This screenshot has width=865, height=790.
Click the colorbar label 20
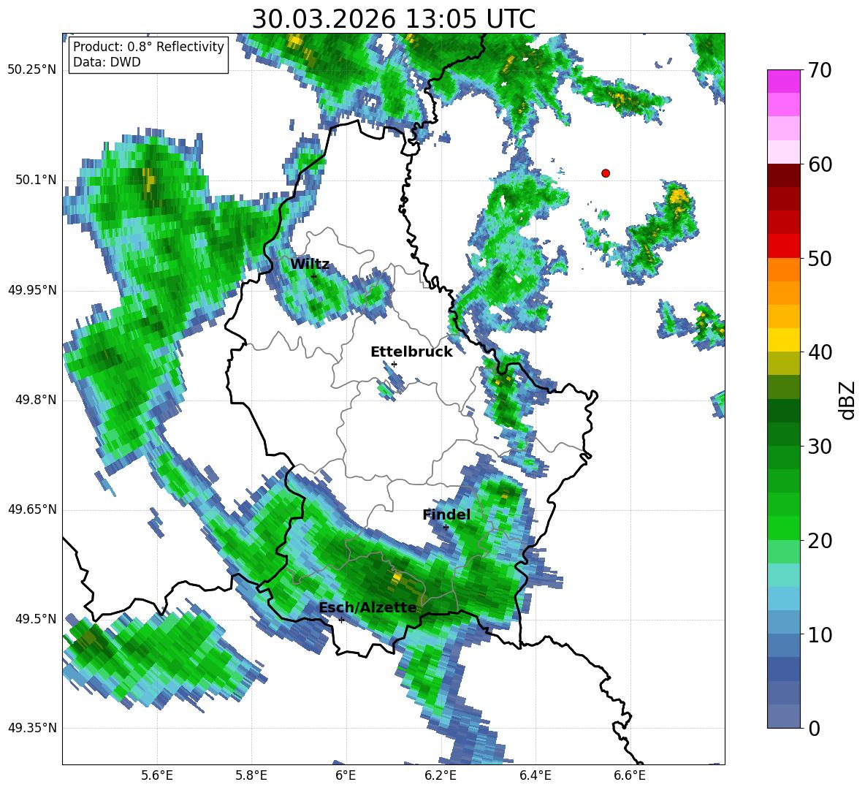tap(820, 541)
